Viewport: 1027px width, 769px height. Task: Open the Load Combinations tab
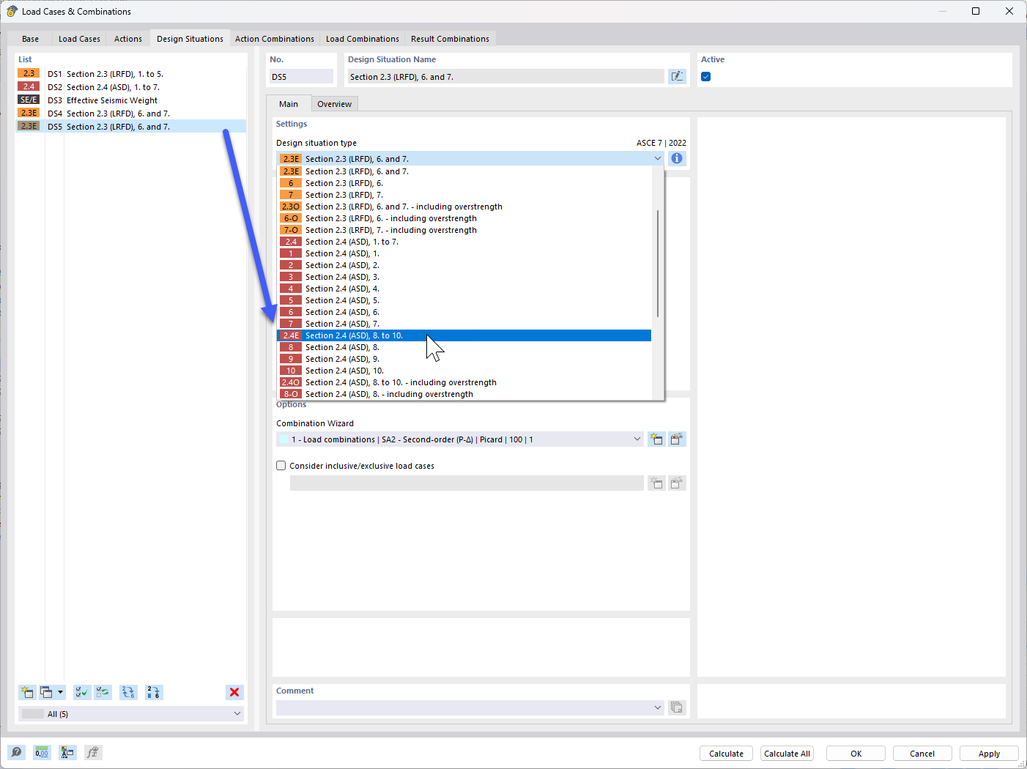(x=363, y=39)
